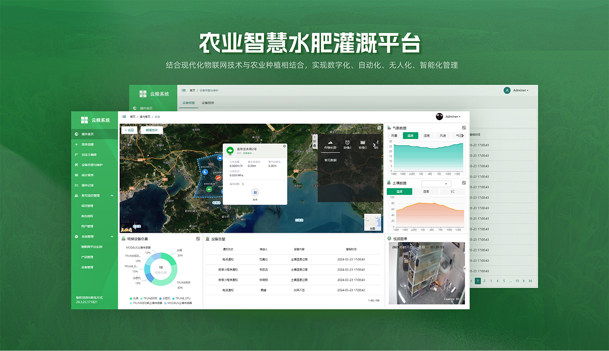Click the pause button in the valve popup
The image size is (609, 351).
(255, 192)
